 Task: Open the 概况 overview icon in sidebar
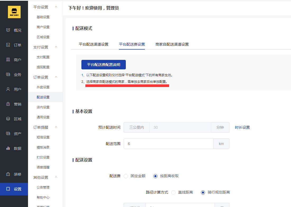pos(8,30)
